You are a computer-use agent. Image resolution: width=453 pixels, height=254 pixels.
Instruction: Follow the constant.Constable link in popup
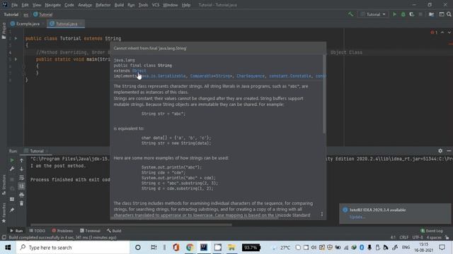coord(290,76)
